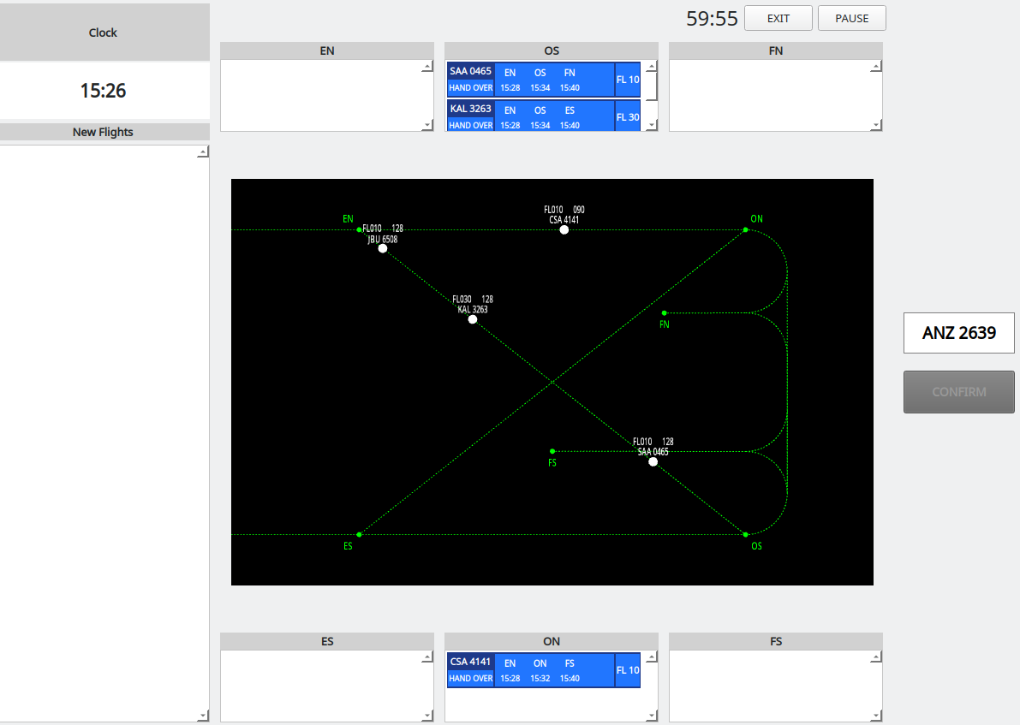
Task: Select the KAL 3263 flight strip
Action: click(543, 116)
